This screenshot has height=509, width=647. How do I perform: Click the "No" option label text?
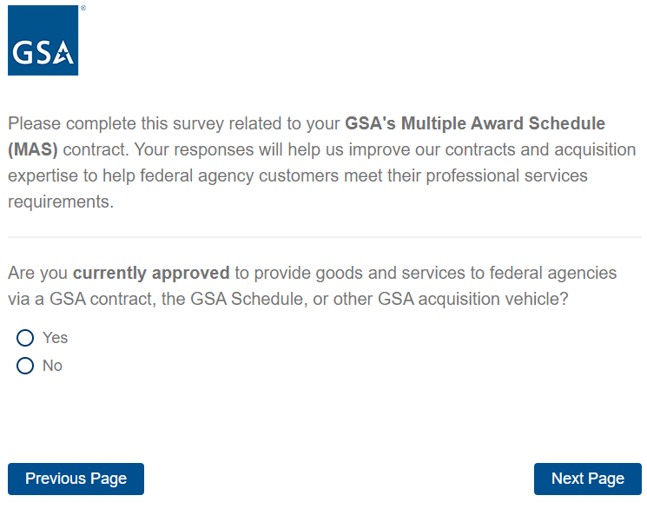pos(52,366)
